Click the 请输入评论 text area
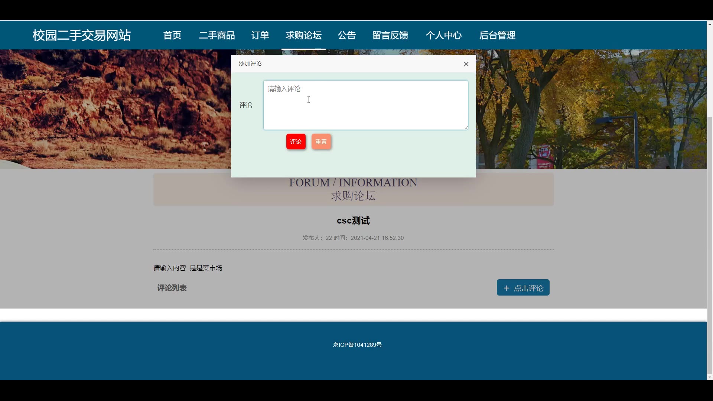The height and width of the screenshot is (401, 713). [x=366, y=105]
